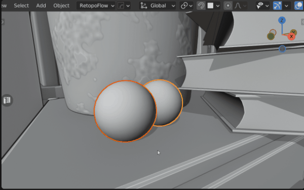Click the white square snap element icon
The height and width of the screenshot is (190, 304).
coord(210,6)
